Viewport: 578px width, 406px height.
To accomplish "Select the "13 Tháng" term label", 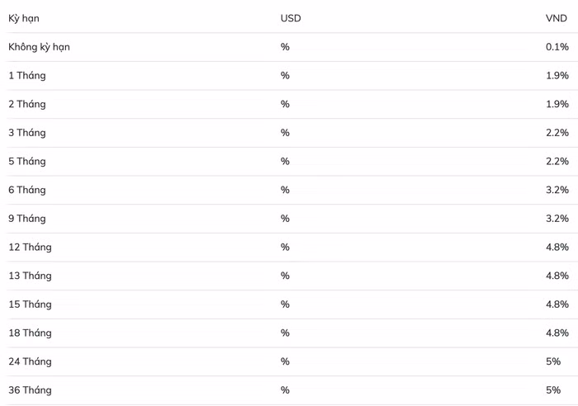I will click(x=30, y=276).
